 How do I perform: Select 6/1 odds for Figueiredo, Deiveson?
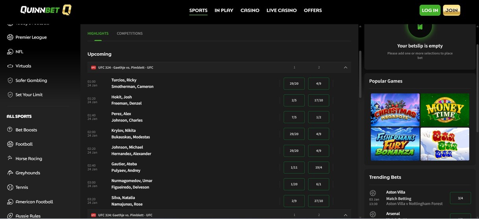point(319,184)
